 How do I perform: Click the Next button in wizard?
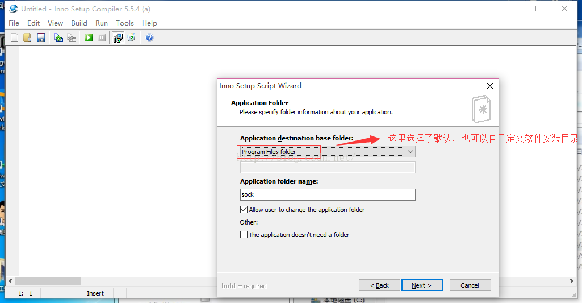click(422, 285)
